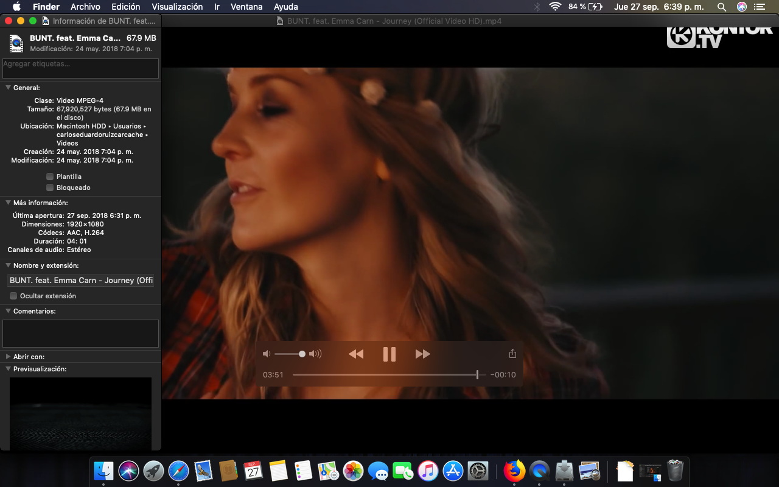
Task: Collapse Nombre y extensión section
Action: (8, 265)
